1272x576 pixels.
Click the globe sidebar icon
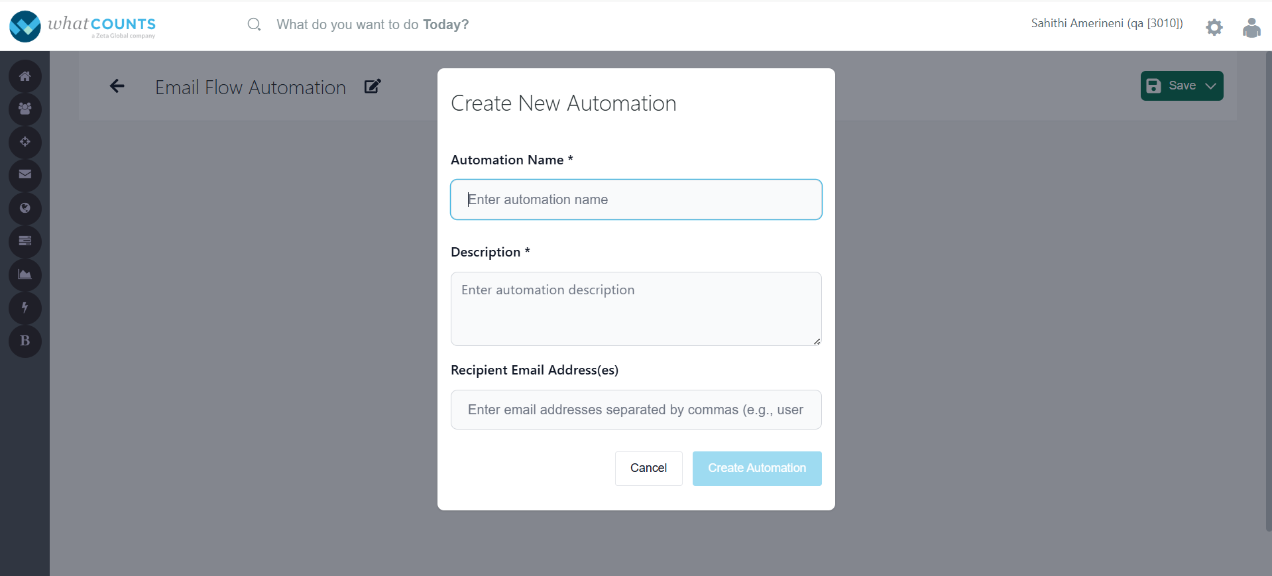(25, 208)
